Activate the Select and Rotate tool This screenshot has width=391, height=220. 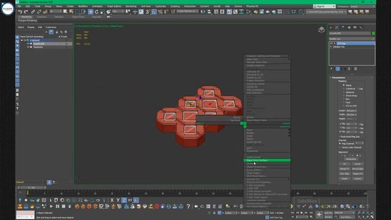(x=97, y=12)
